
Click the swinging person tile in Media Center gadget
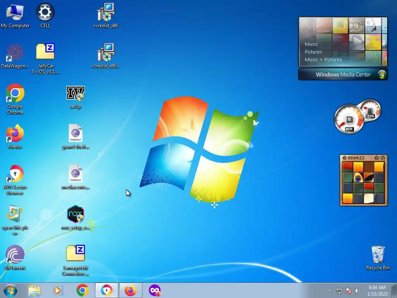pyautogui.click(x=373, y=26)
